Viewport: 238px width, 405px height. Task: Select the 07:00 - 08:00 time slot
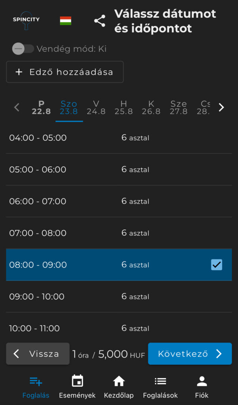tap(119, 233)
